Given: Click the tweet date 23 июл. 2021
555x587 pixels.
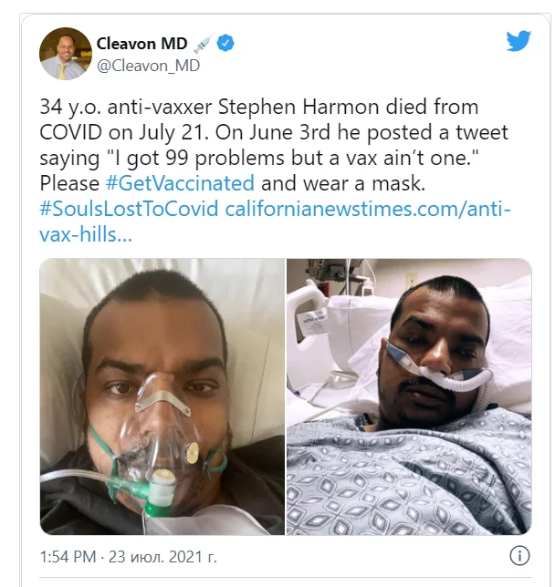Looking at the screenshot, I should [x=162, y=557].
